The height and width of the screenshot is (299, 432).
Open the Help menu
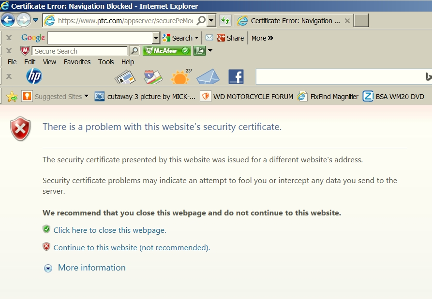[x=128, y=62]
